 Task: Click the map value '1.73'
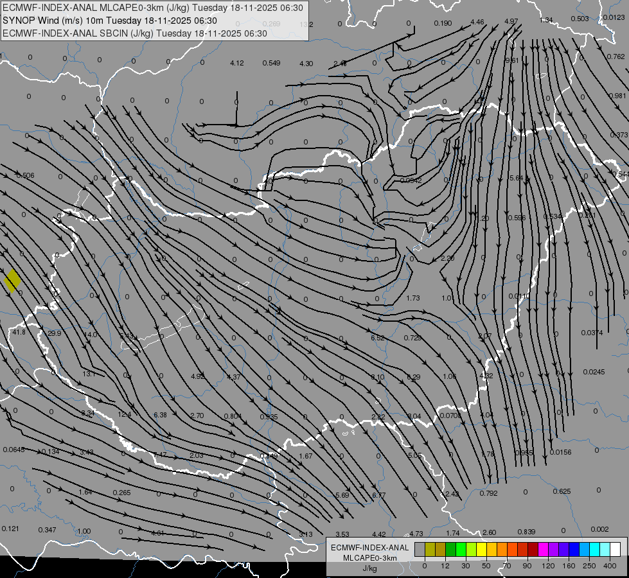tap(412, 298)
